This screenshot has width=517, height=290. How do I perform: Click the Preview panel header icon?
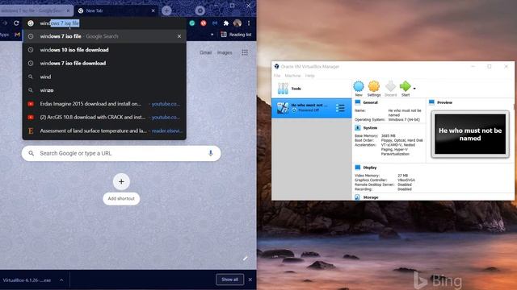point(431,102)
